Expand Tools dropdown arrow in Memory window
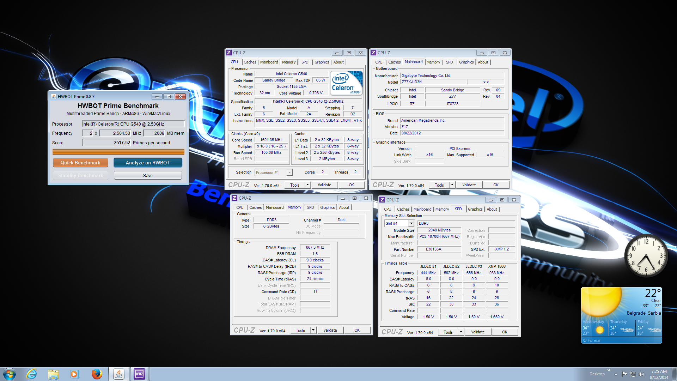This screenshot has height=381, width=677. tap(313, 330)
